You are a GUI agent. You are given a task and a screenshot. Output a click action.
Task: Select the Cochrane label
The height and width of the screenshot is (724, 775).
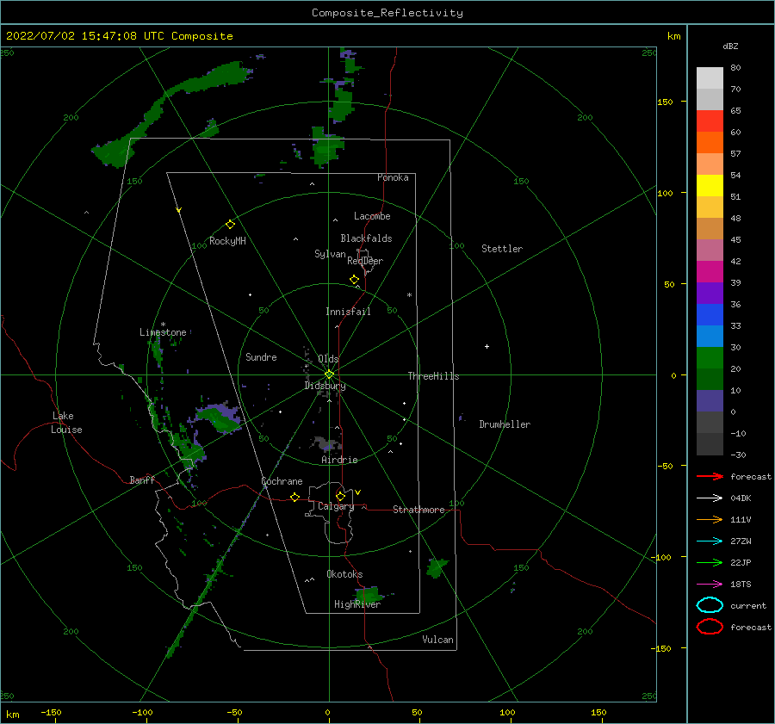coord(282,481)
